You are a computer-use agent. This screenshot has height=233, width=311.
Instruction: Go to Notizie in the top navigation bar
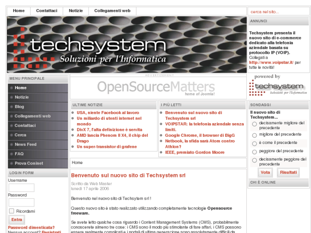point(76,11)
